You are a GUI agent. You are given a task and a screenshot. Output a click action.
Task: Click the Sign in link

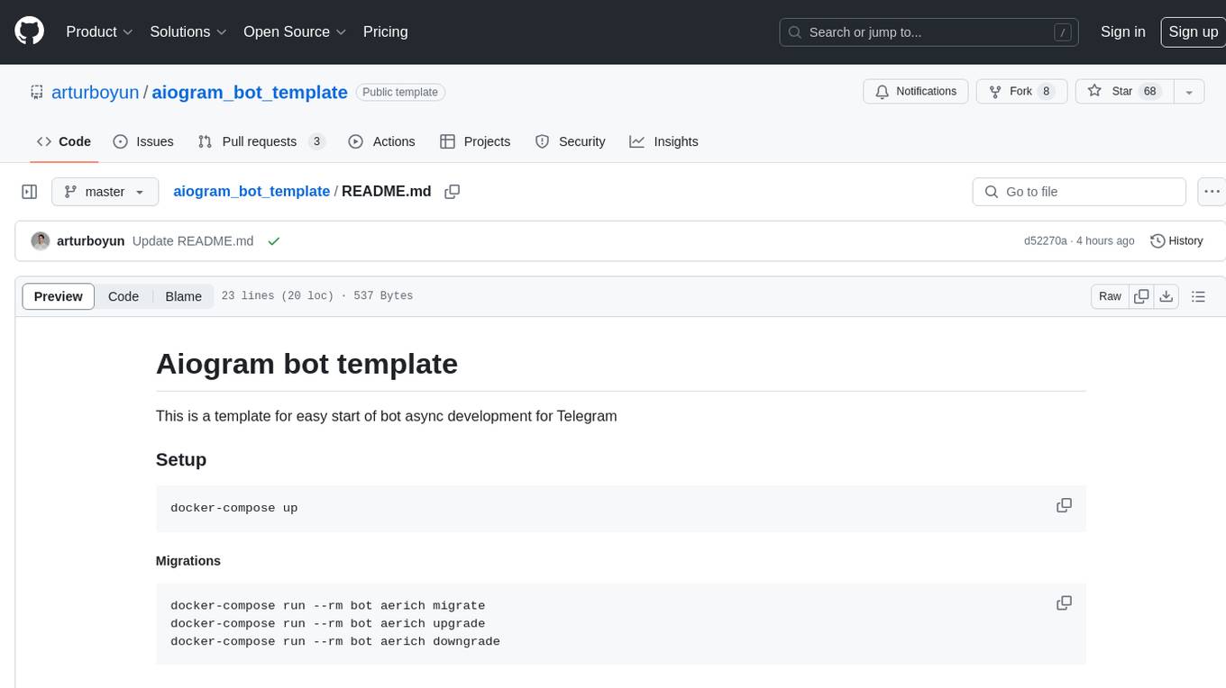[x=1122, y=32]
